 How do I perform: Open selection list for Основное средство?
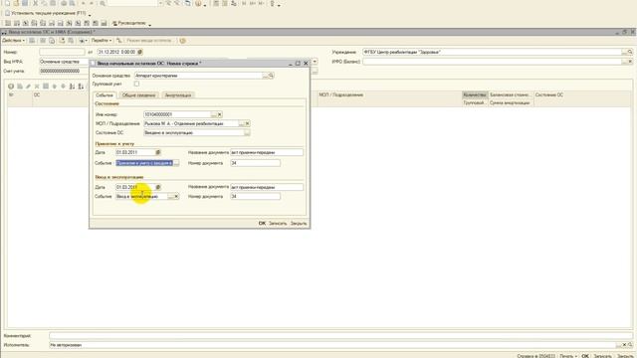pos(265,76)
